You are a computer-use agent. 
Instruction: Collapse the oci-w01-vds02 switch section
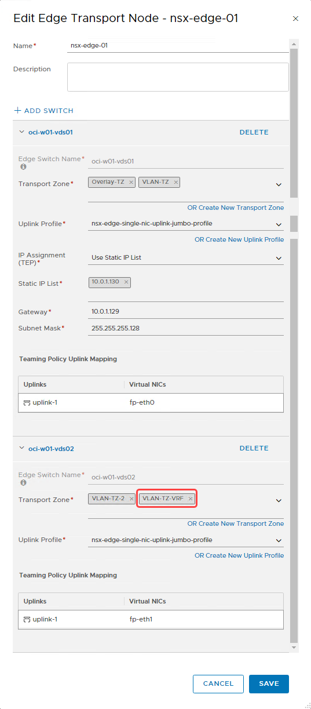[x=22, y=448]
